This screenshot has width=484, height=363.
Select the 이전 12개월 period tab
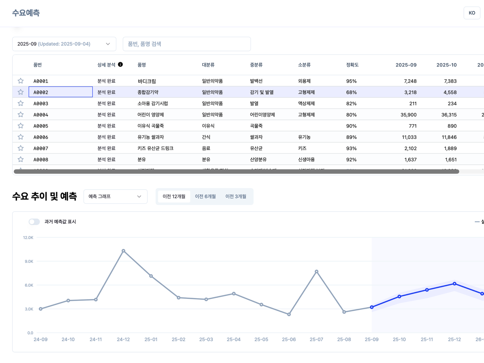click(x=174, y=196)
